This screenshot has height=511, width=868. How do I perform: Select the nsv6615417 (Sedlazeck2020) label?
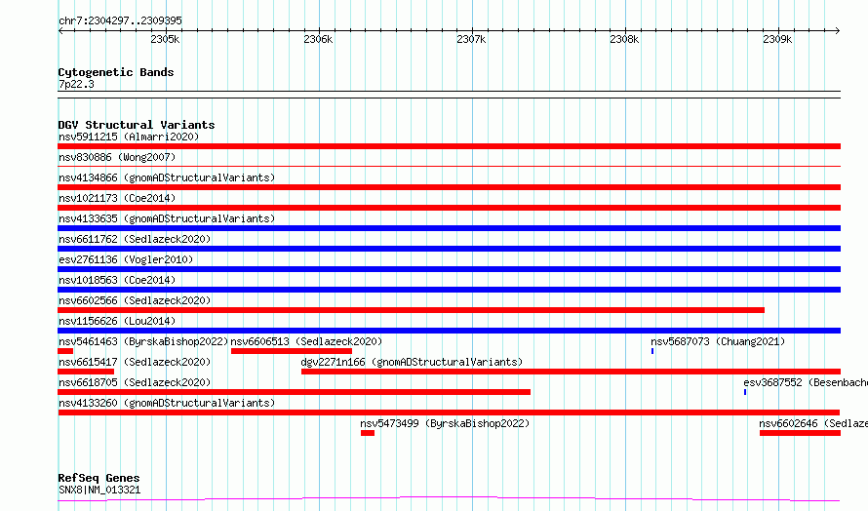[135, 362]
